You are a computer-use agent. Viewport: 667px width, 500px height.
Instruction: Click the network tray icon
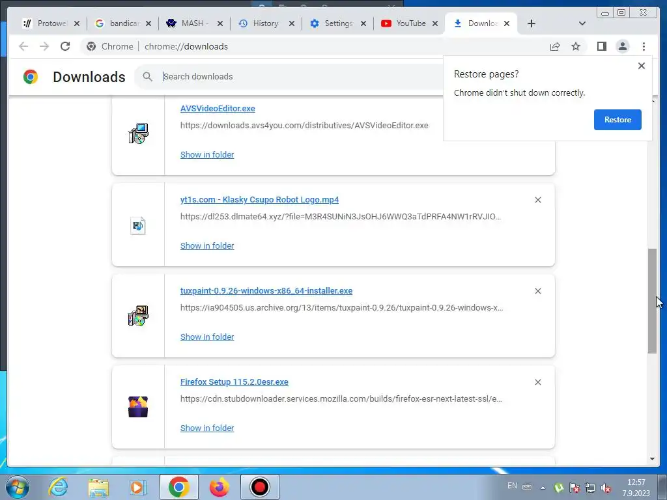pyautogui.click(x=590, y=488)
